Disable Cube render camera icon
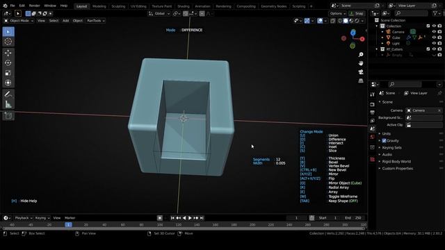Viewport: 445px width, 250px height. pyautogui.click(x=439, y=37)
